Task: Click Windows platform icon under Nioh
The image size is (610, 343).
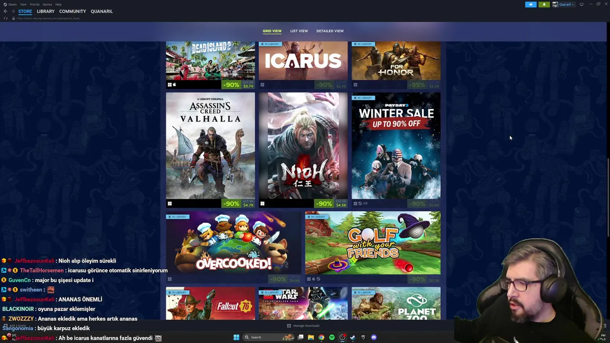Action: [x=262, y=204]
